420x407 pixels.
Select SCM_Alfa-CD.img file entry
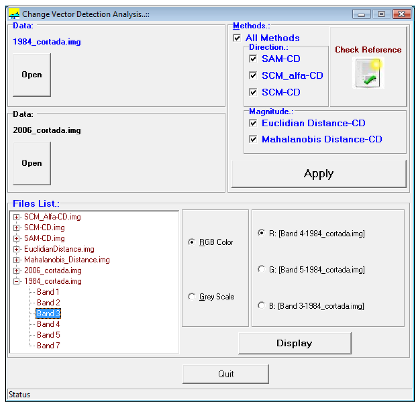(52, 217)
